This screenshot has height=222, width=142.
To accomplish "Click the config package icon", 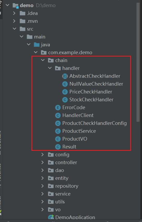I will pos(51,155).
